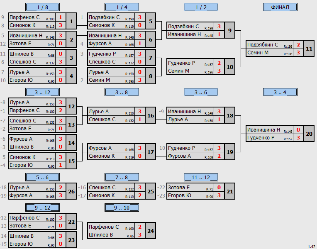317x249 pixels.
Task: Select match number box 25
Action: tap(151, 191)
